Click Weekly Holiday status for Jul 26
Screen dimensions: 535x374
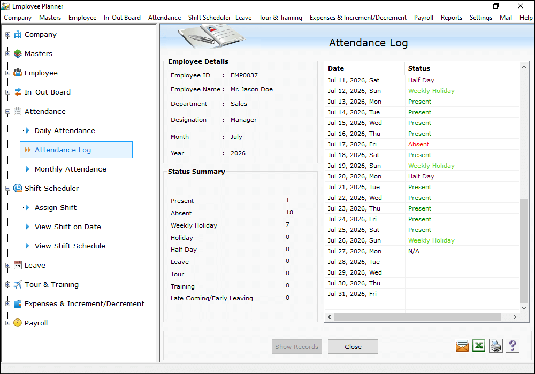tap(431, 240)
